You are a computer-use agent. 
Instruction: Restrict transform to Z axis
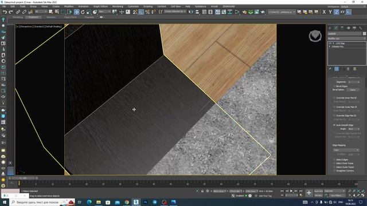pos(337,12)
